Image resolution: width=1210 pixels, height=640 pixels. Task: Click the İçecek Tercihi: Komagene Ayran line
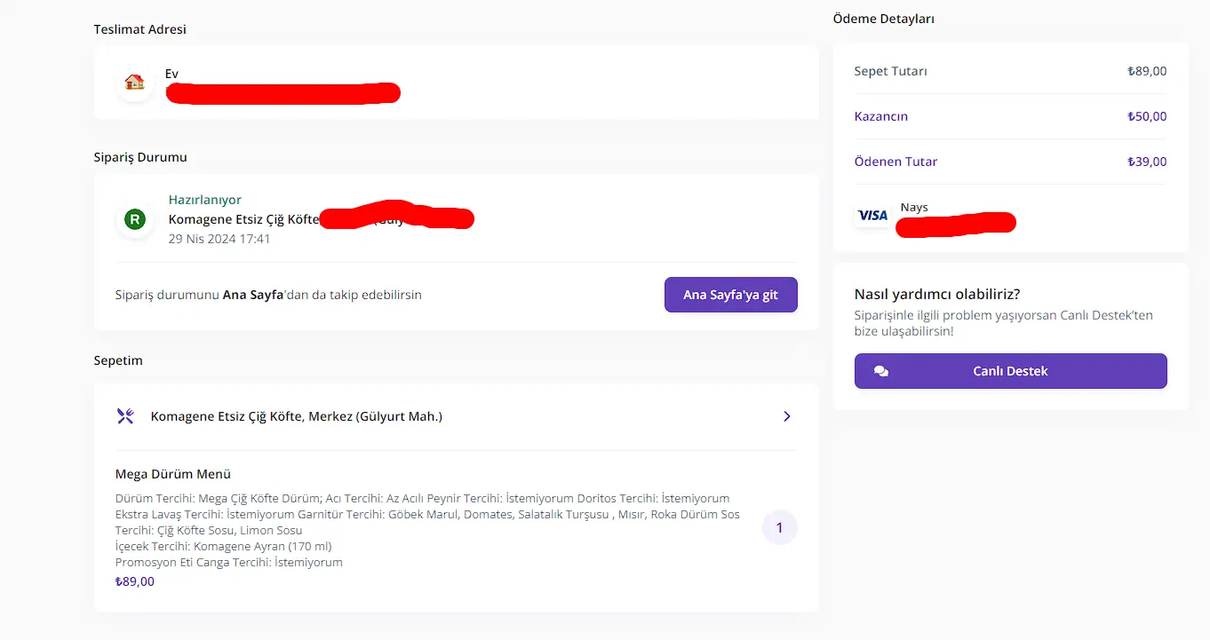(x=224, y=546)
